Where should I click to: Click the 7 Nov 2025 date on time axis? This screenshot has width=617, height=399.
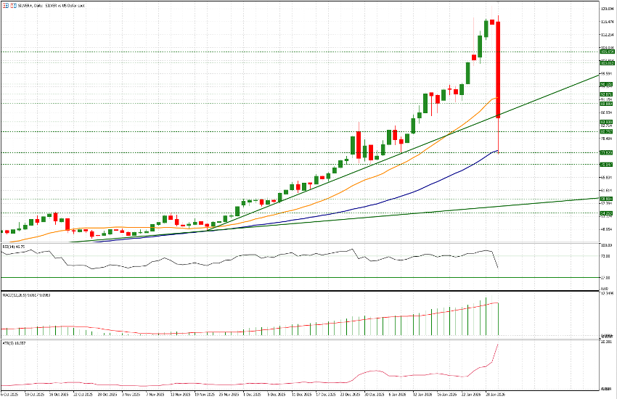[155, 395]
